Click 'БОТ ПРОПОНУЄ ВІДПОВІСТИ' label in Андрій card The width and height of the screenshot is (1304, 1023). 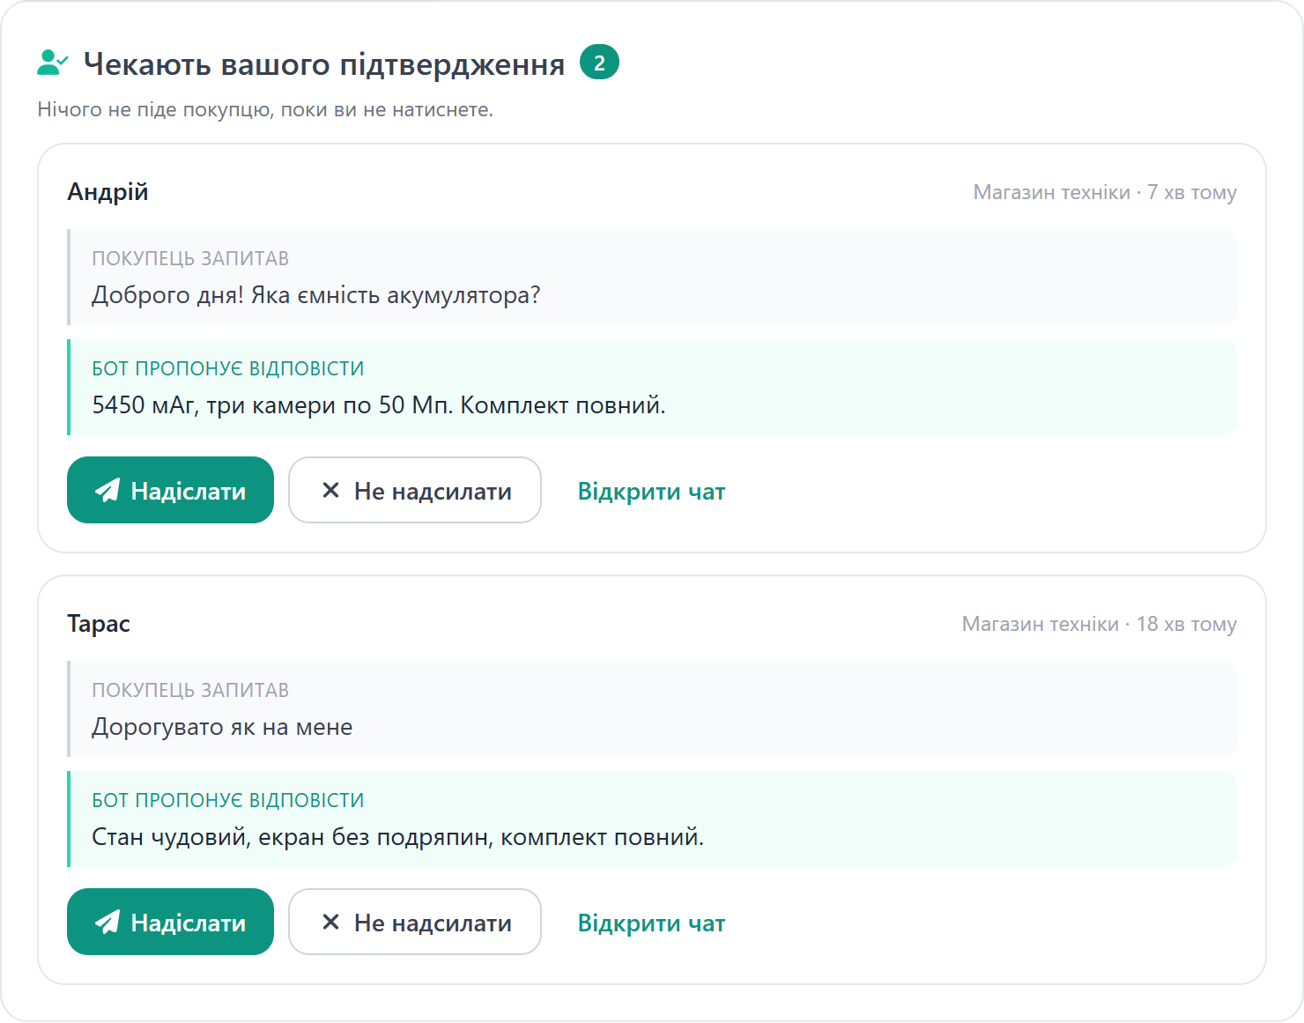point(228,368)
